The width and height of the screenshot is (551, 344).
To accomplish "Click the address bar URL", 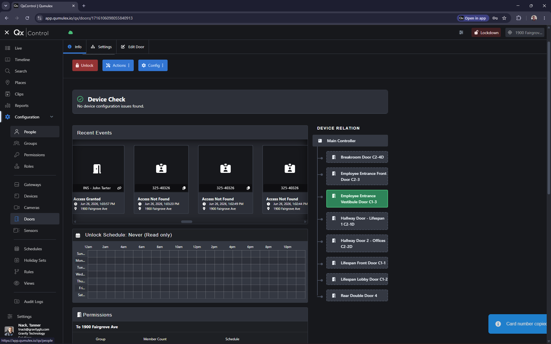I will pos(89,18).
